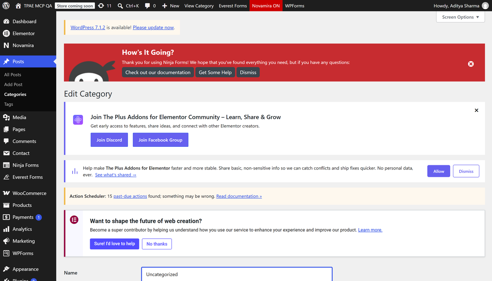Expand the Screen Options dropdown

coord(460,17)
